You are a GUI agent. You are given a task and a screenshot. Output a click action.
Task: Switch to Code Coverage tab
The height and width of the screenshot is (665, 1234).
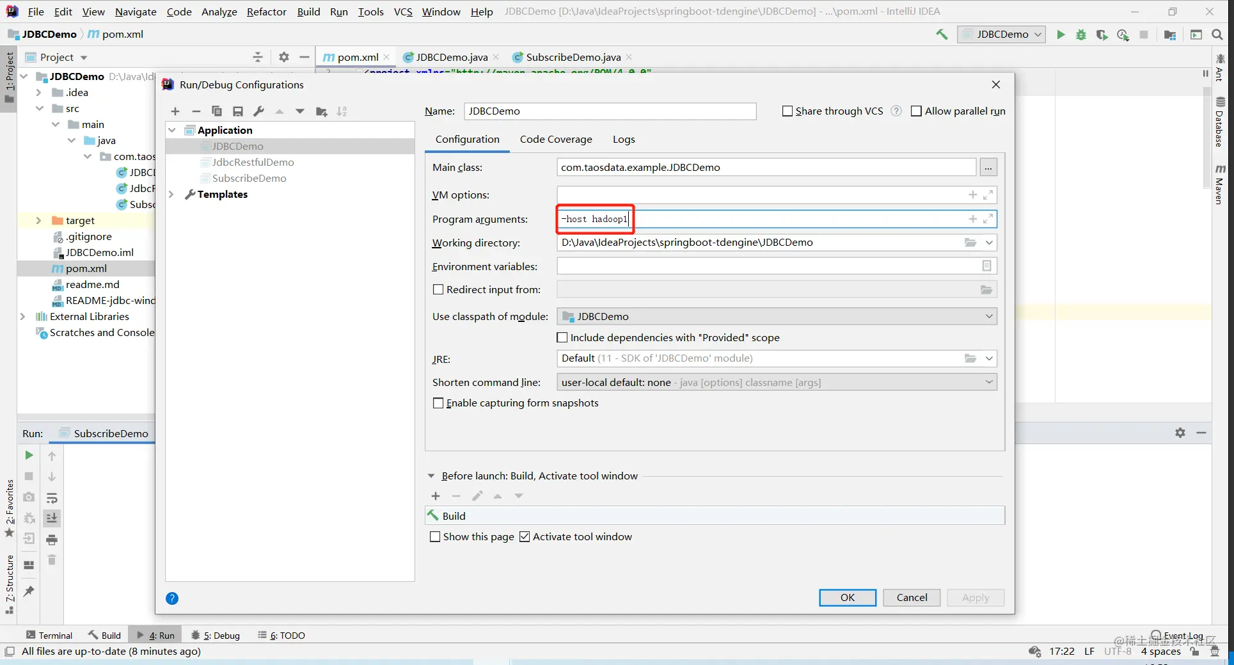pyautogui.click(x=556, y=140)
